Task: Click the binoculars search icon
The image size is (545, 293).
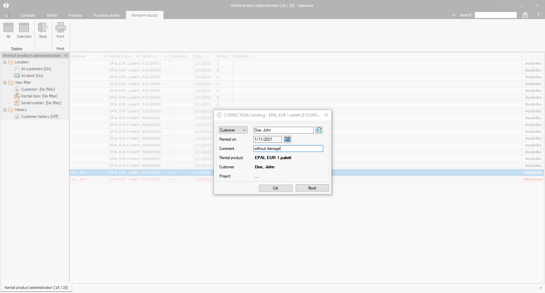Action: (x=525, y=15)
